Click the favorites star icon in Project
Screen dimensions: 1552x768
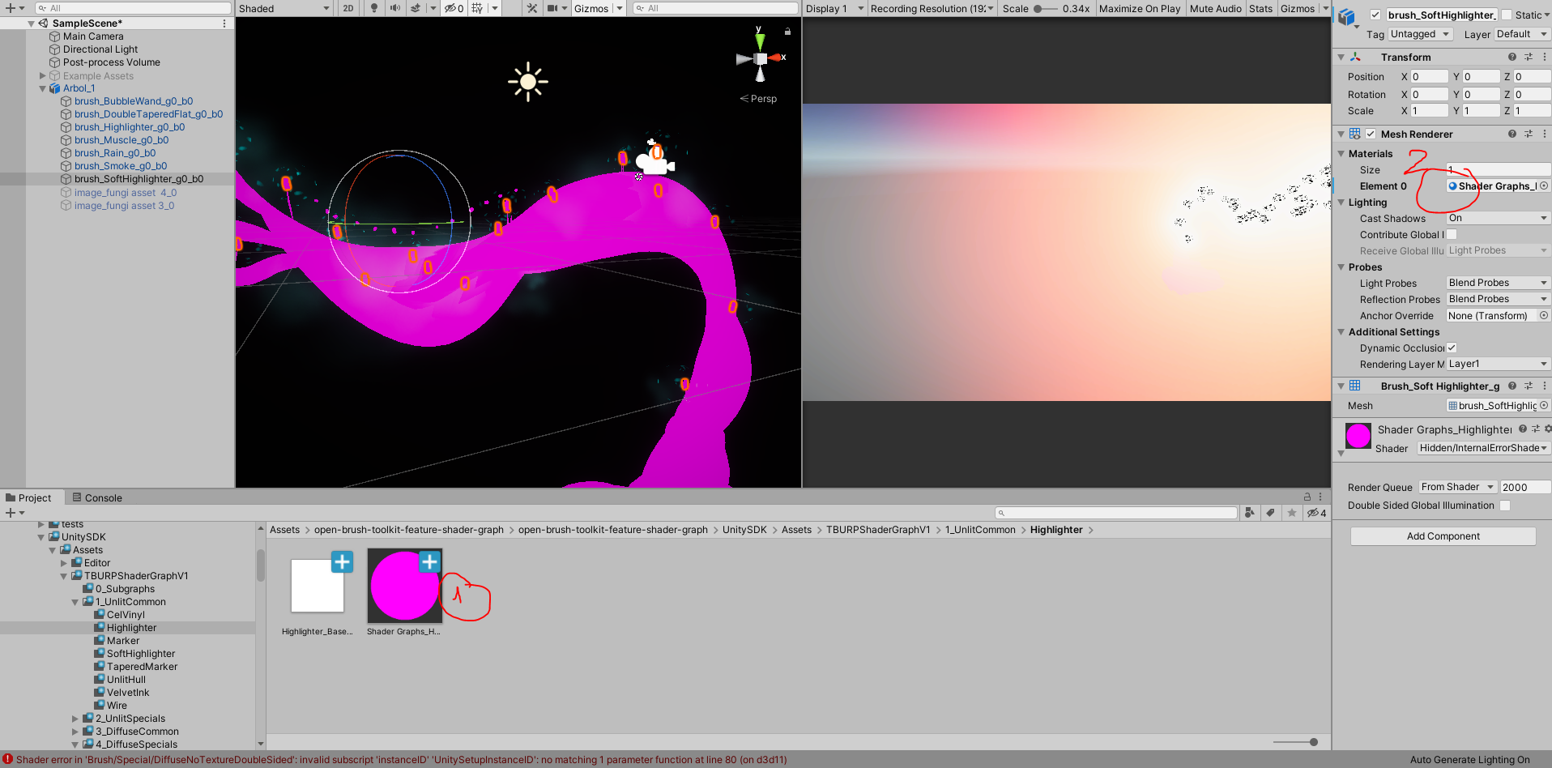1292,513
